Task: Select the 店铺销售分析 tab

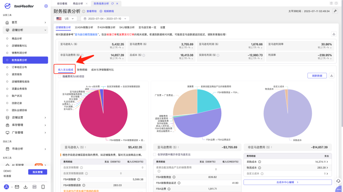Action: 63,27
